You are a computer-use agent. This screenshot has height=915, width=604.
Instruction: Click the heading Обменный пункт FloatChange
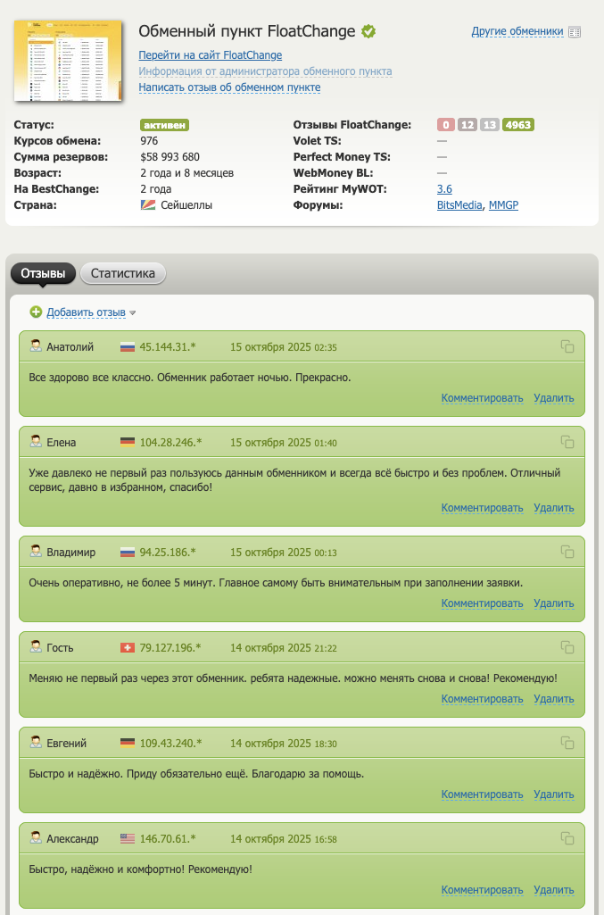(x=246, y=31)
